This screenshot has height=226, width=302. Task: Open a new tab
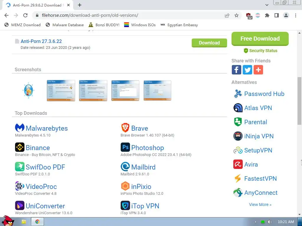[80, 5]
